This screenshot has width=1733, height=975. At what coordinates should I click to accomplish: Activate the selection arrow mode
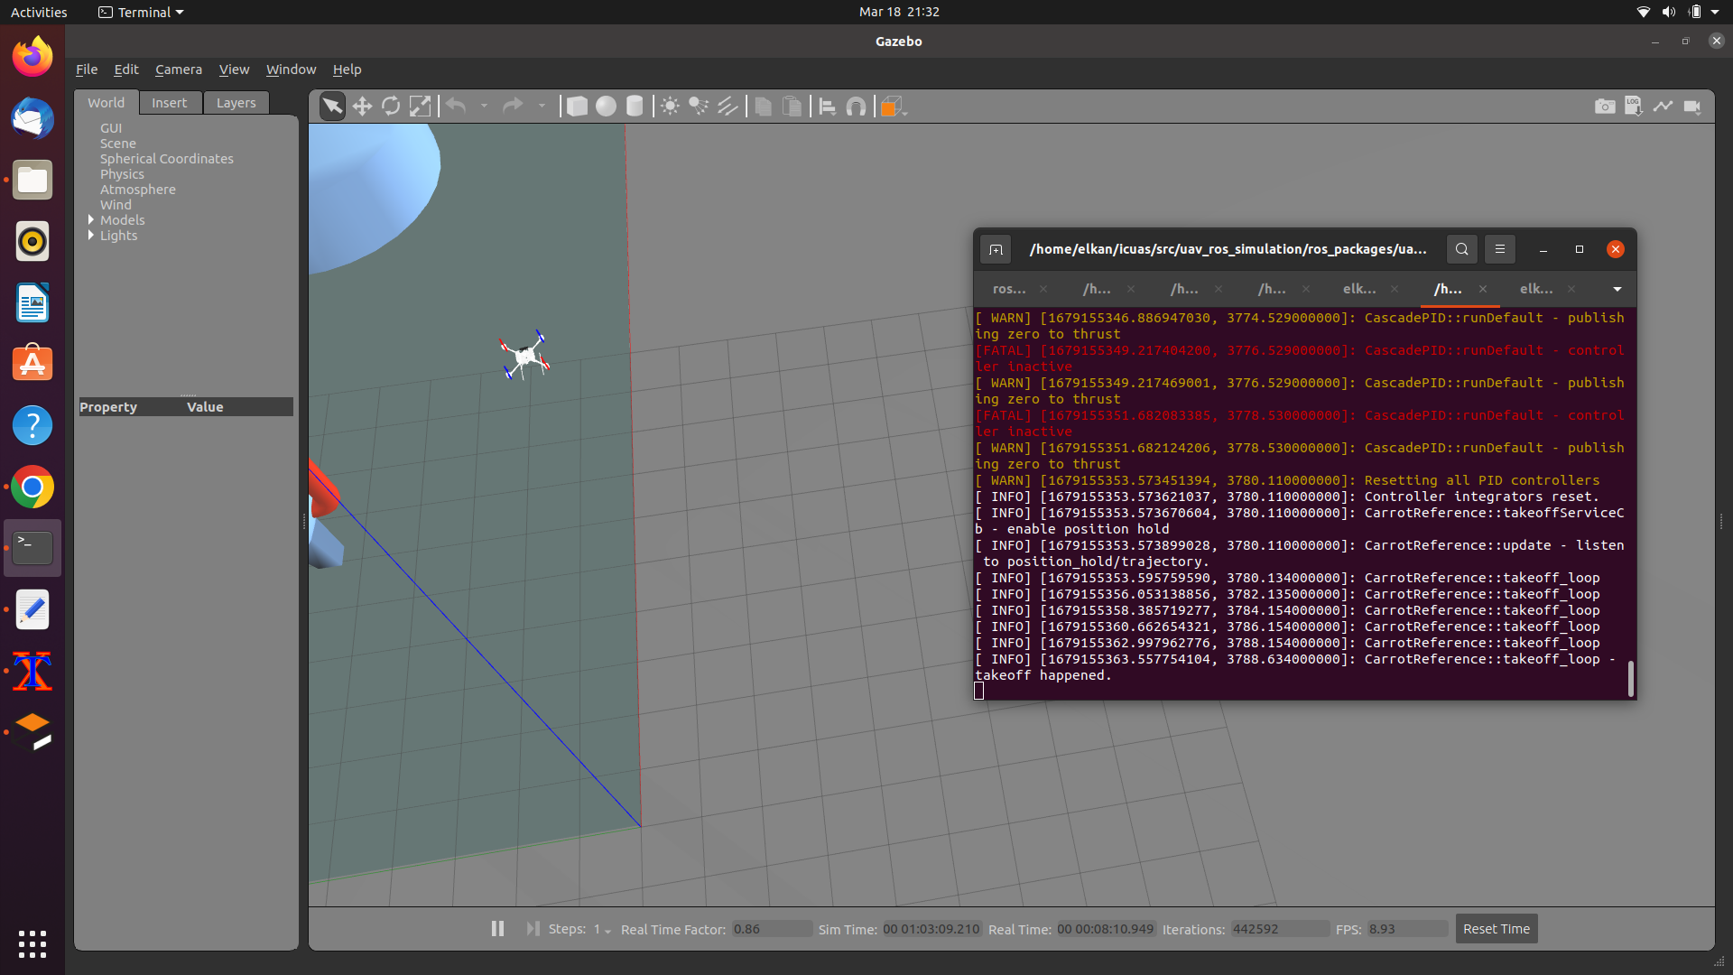tap(332, 106)
